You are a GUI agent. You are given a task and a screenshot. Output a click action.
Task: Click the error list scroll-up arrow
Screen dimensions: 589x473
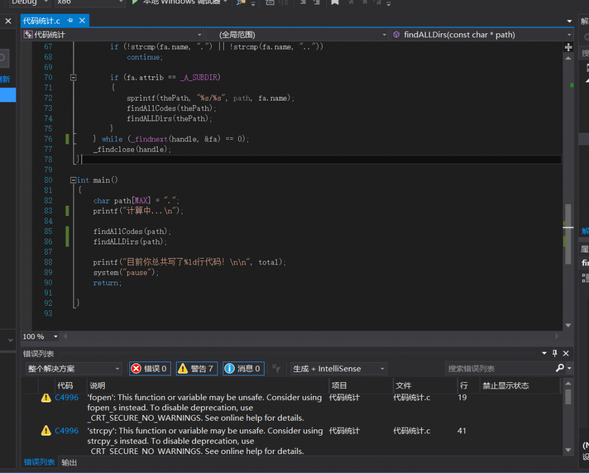tap(568, 383)
